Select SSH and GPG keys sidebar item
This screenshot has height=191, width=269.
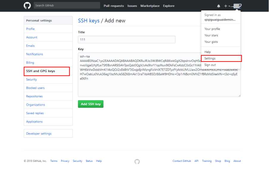(48, 71)
